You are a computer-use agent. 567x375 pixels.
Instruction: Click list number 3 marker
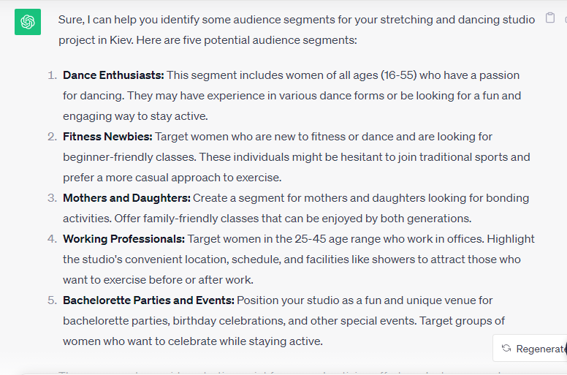tap(53, 198)
